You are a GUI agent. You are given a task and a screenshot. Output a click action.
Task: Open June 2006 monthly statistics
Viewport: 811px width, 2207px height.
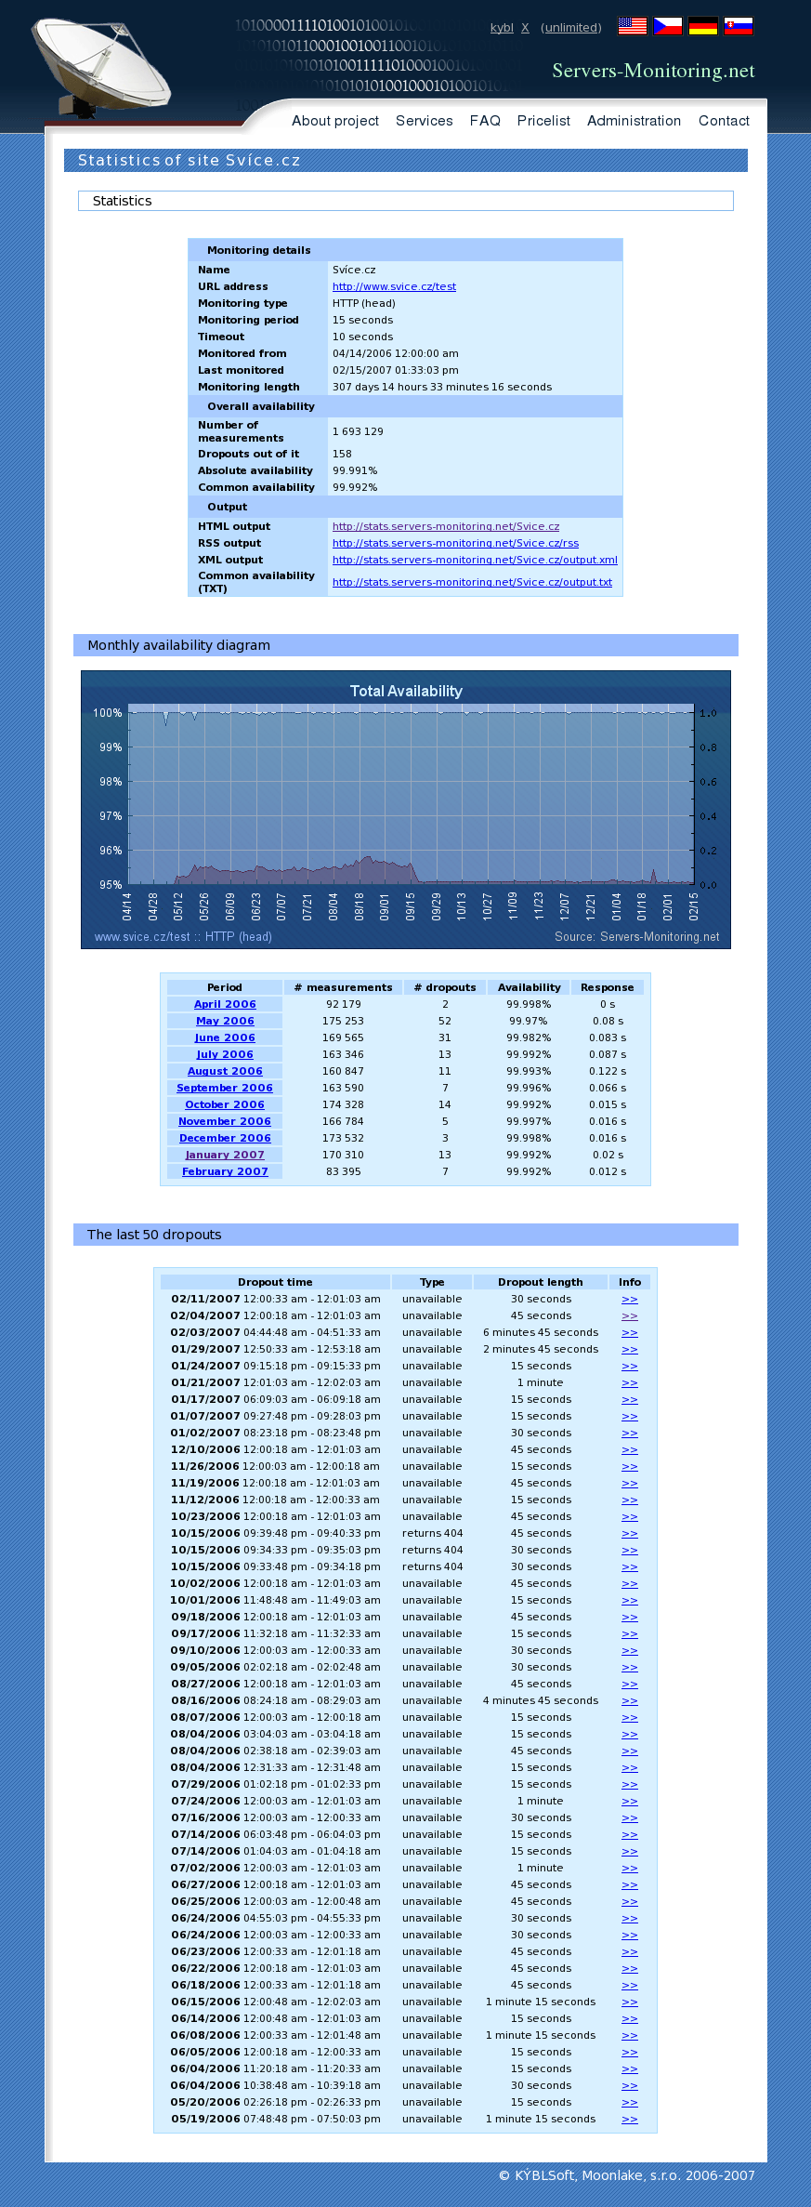click(225, 1037)
